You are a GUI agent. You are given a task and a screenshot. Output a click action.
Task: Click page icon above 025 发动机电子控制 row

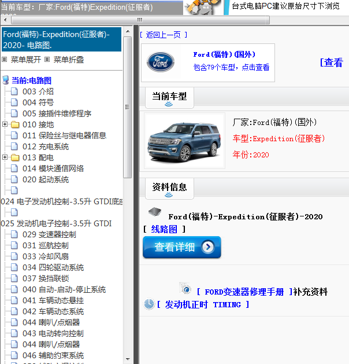[14, 212]
